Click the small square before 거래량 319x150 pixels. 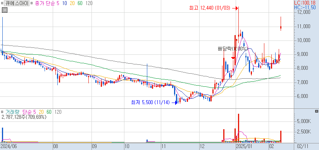click(x=2, y=112)
